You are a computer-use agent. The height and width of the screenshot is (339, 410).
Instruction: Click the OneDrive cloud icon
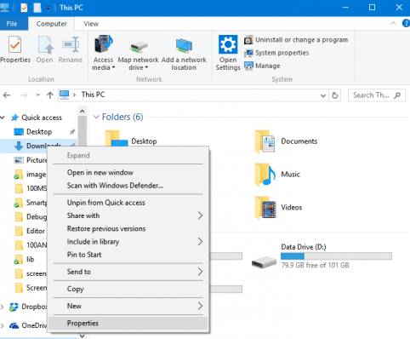[14, 325]
